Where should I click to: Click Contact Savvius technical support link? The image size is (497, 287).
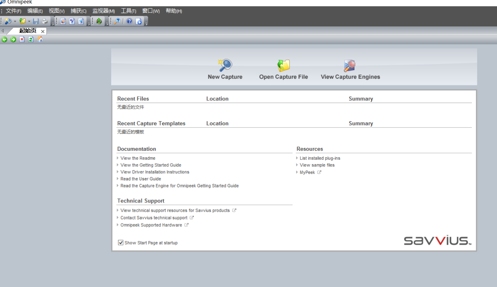pyautogui.click(x=154, y=218)
